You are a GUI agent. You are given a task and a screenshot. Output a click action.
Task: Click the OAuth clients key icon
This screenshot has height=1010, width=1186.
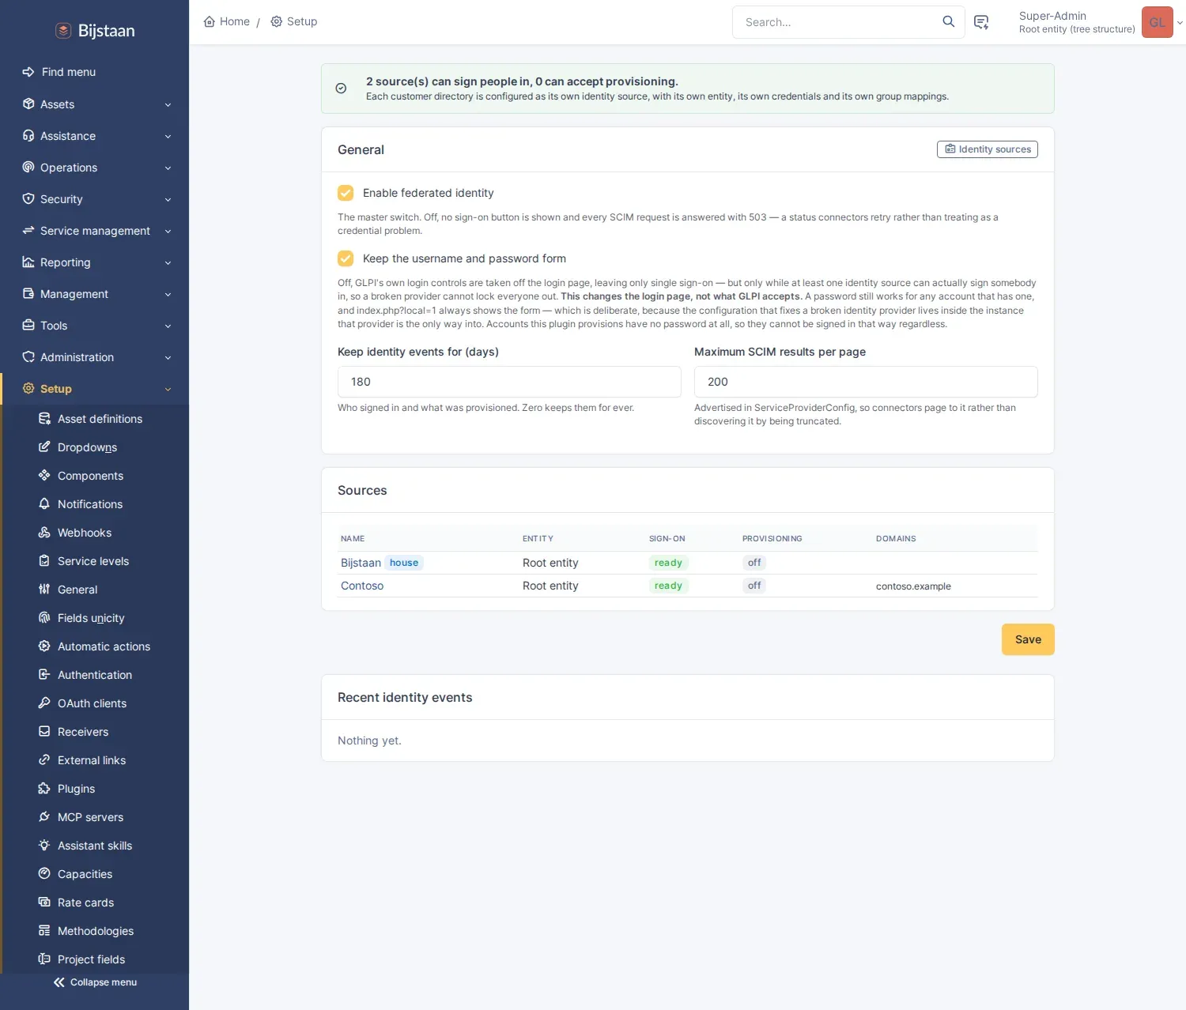pyautogui.click(x=44, y=703)
